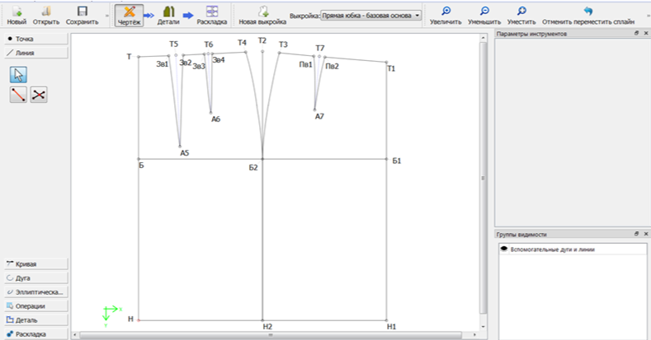This screenshot has width=651, height=340.
Task: Click the vertical scrollbar up arrow
Action: pos(483,38)
